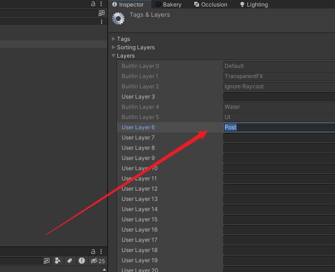
Task: Click the User Layer 6 field containing Post
Action: point(279,127)
